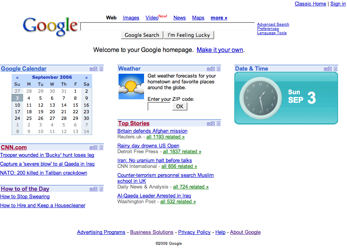347x249 pixels.
Task: Open the more » services menu
Action: [x=219, y=18]
